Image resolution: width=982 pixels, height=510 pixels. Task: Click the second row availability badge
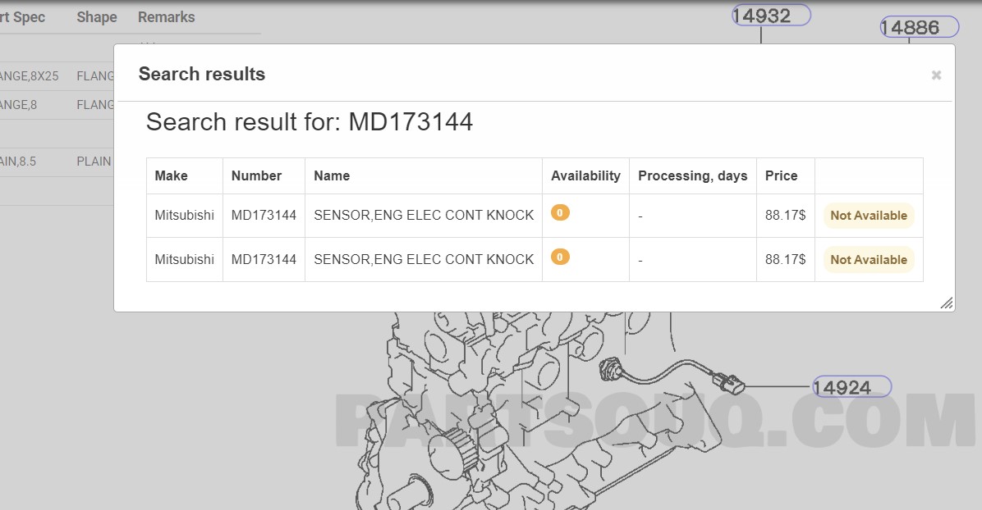point(560,257)
